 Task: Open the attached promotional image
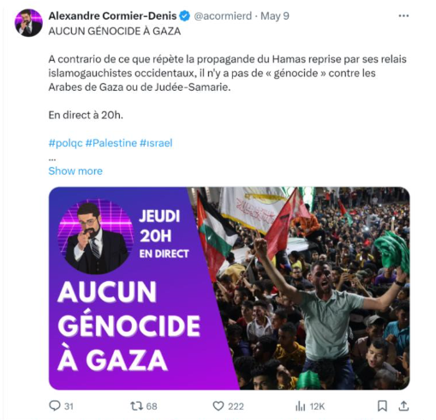230,288
